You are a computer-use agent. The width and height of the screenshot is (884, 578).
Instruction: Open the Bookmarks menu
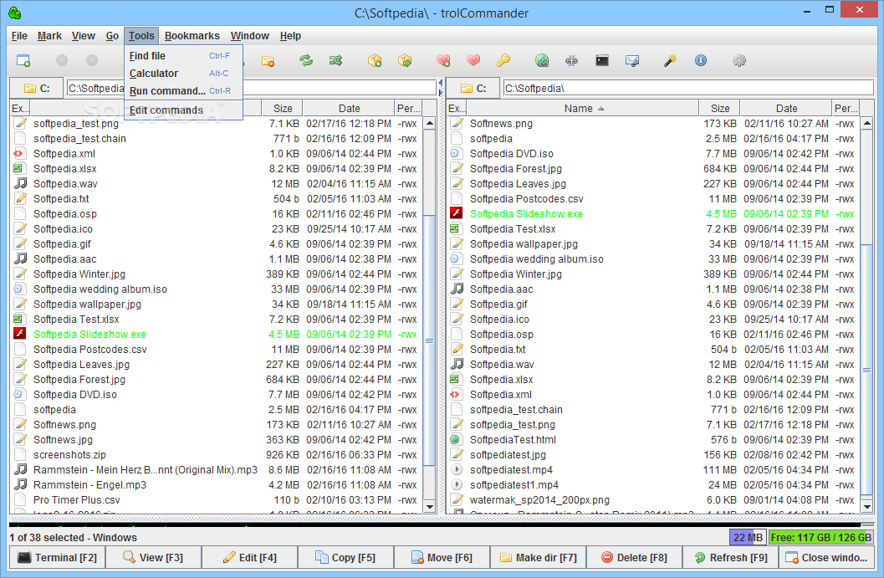point(192,35)
